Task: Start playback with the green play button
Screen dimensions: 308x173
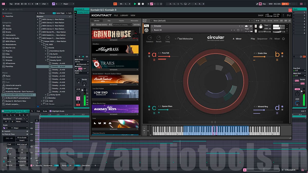Action: 135,4
